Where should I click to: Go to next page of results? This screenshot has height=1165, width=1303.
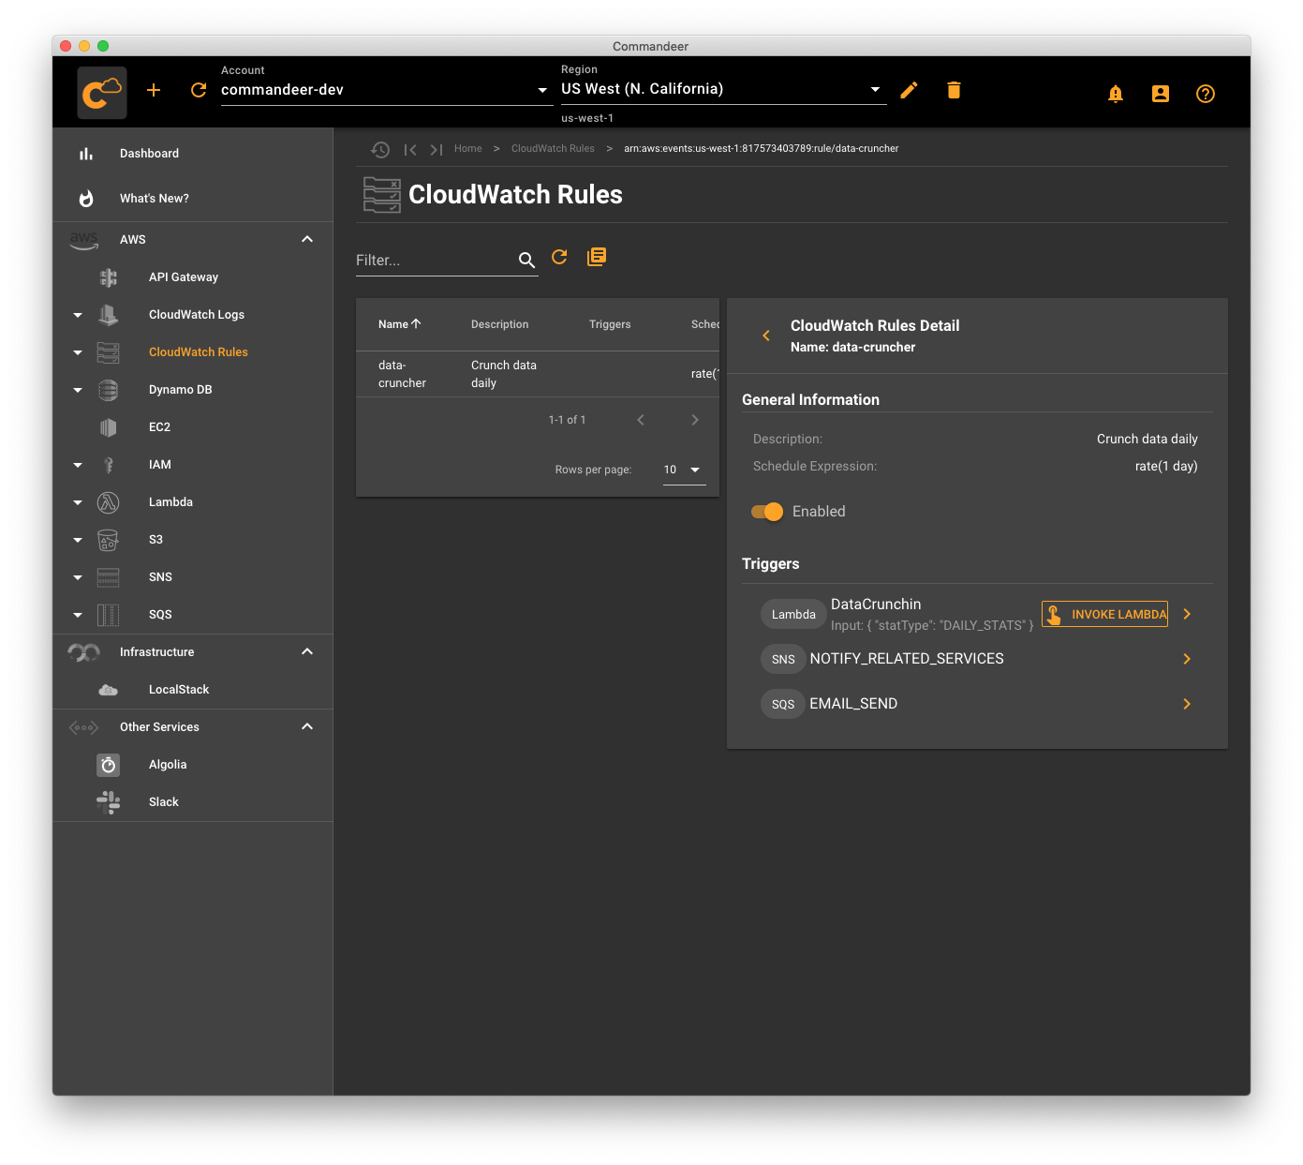(x=695, y=420)
